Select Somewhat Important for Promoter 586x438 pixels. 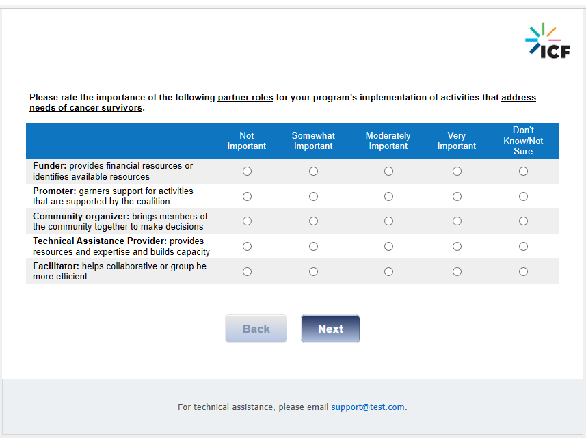[x=313, y=197]
